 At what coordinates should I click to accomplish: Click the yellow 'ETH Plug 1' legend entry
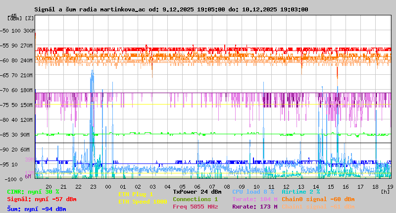tap(136, 194)
